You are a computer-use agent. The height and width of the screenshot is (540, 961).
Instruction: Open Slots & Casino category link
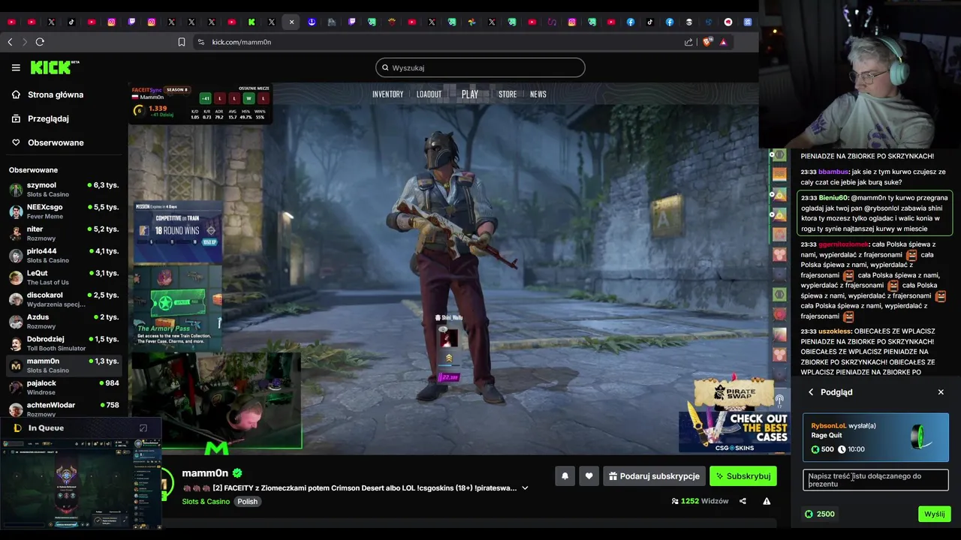(x=206, y=501)
